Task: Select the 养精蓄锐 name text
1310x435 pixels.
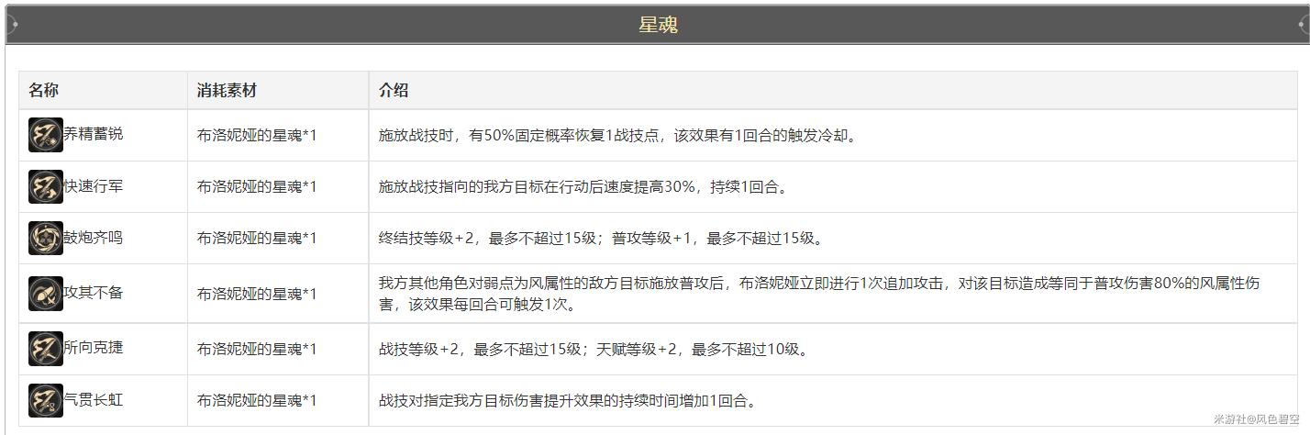Action: point(93,134)
